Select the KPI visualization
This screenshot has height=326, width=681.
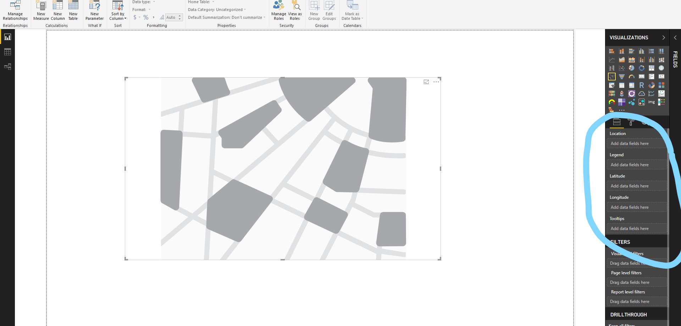661,77
